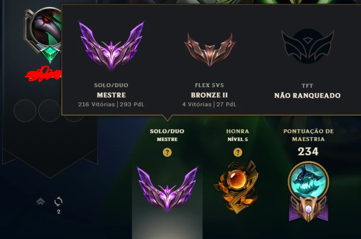Viewport: 361px width, 239px height.
Task: Click the 216 Vitórias 293 PdL text
Action: [111, 104]
